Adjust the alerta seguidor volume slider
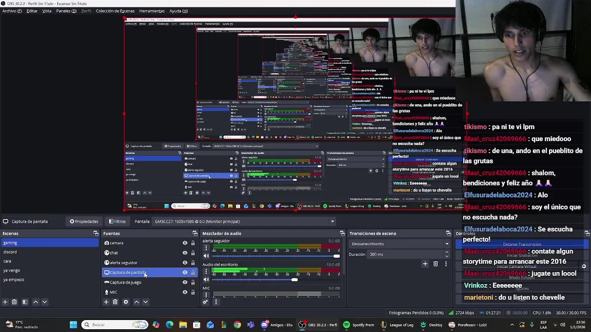 pyautogui.click(x=276, y=256)
